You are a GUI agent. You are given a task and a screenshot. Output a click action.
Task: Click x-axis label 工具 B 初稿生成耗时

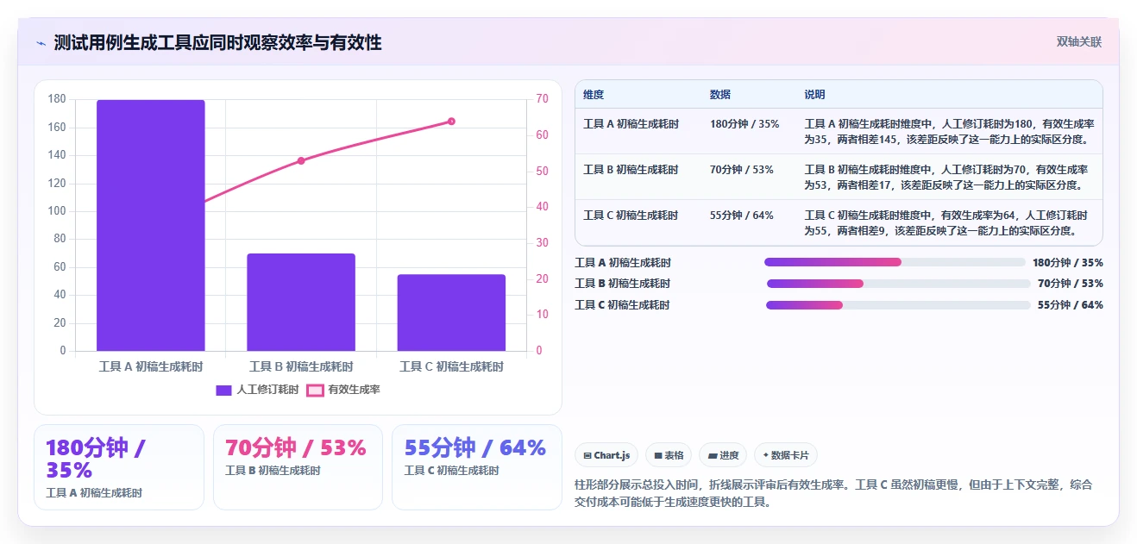coord(301,366)
